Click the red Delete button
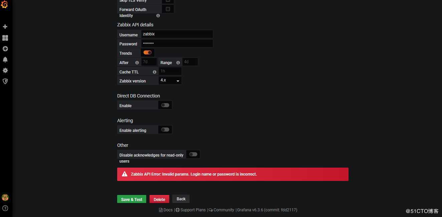 pos(159,199)
